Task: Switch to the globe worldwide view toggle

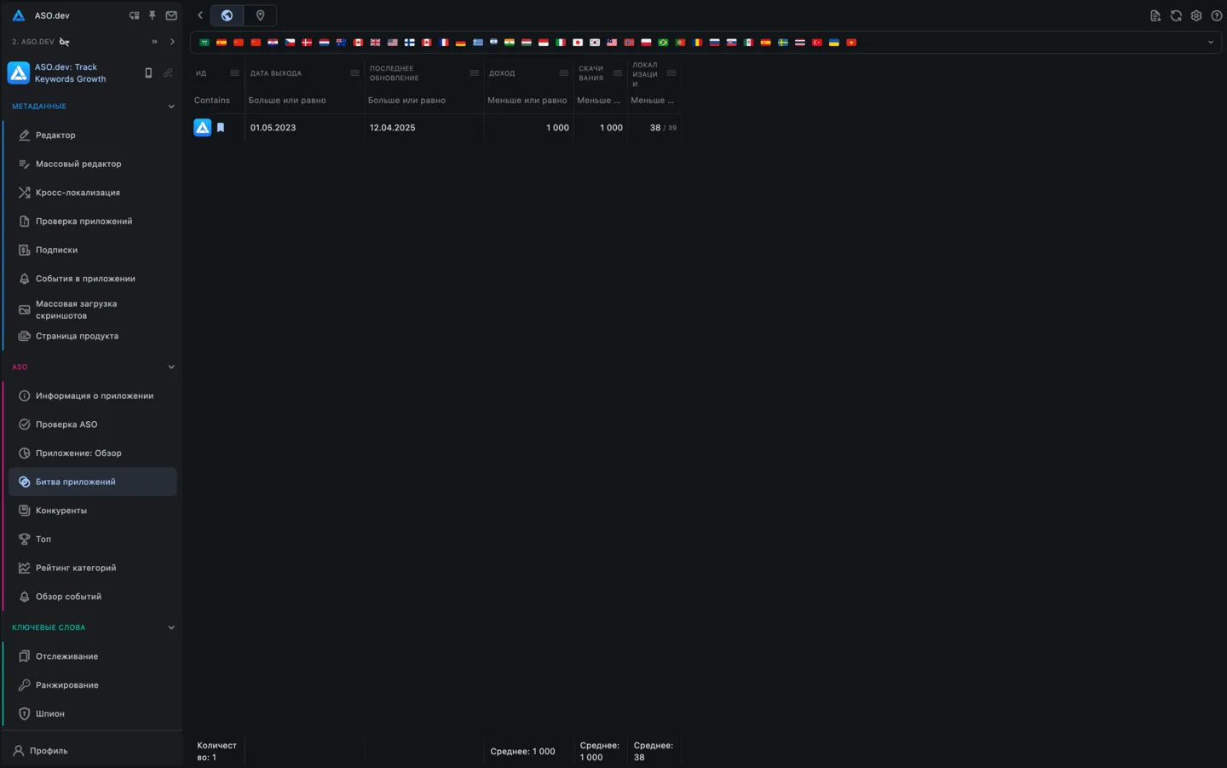Action: (x=227, y=15)
